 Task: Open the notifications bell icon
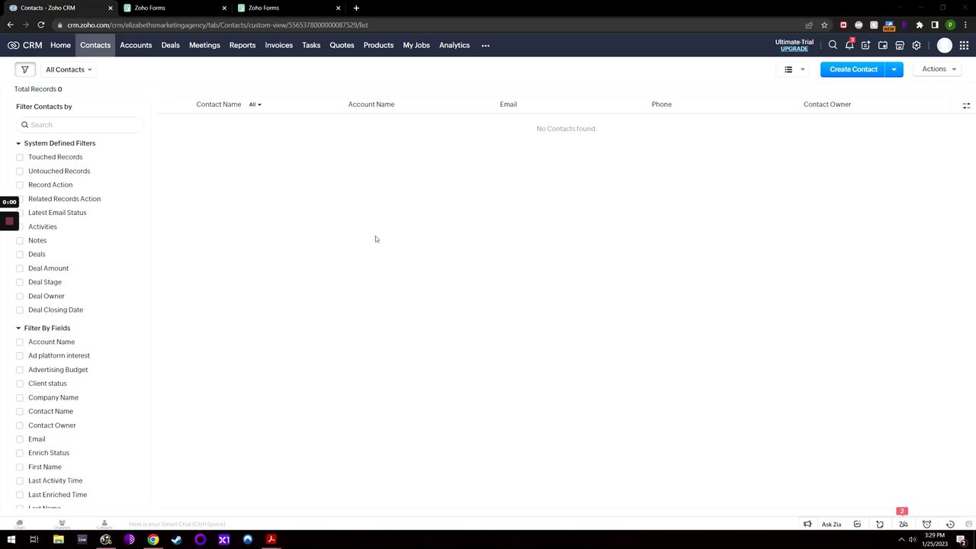[x=849, y=45]
